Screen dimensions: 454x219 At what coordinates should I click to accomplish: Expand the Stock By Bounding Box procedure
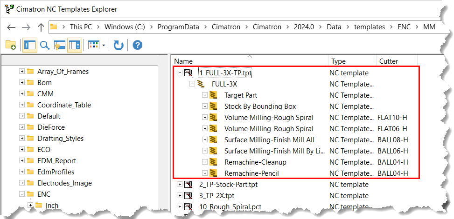pos(205,106)
